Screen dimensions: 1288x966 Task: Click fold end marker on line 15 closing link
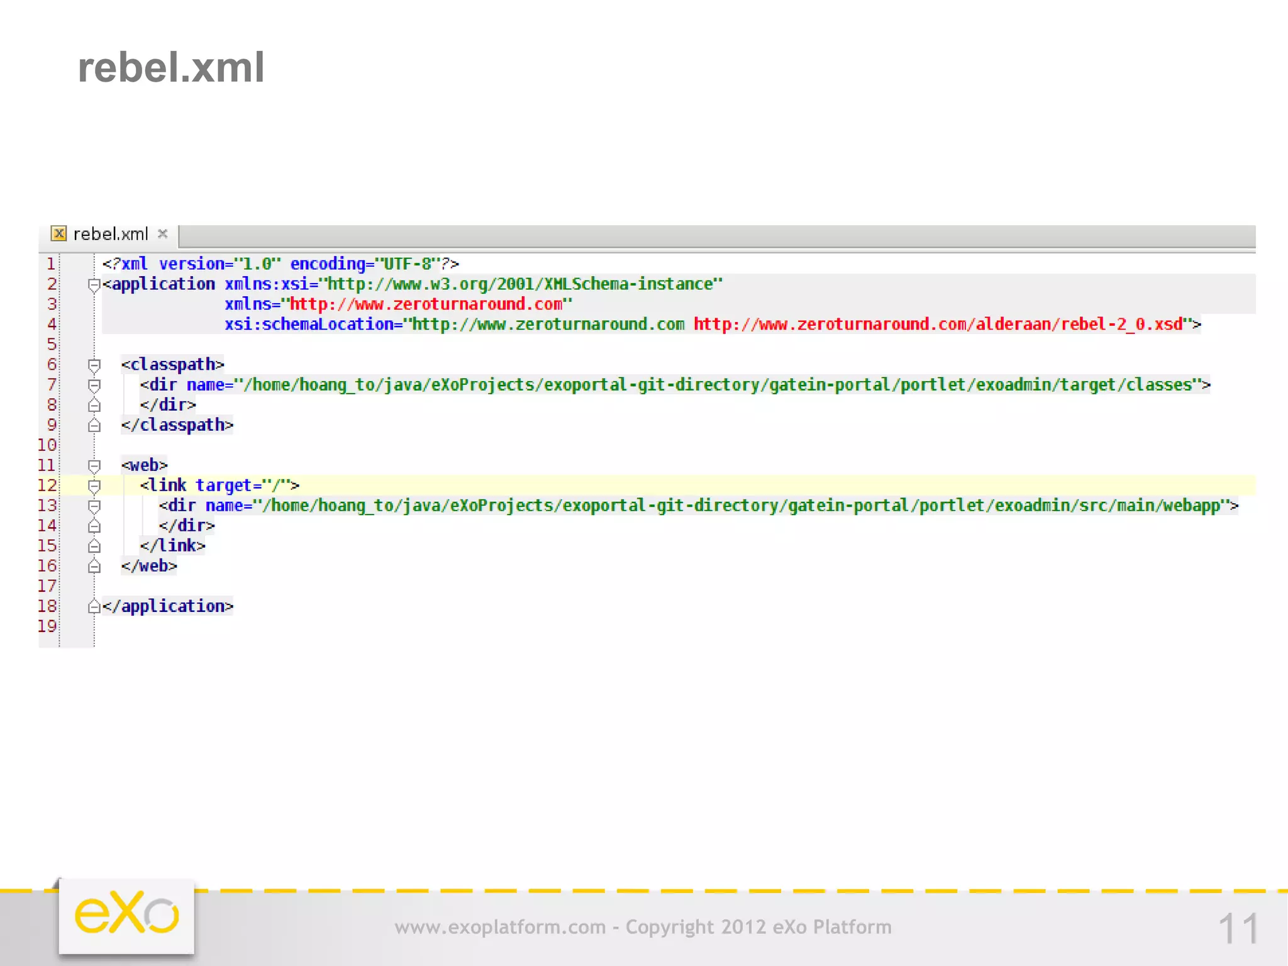tap(94, 546)
